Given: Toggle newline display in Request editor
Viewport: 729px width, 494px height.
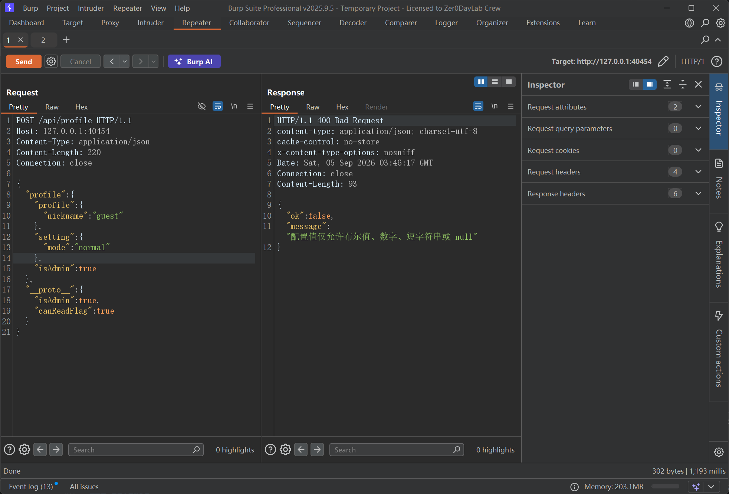Looking at the screenshot, I should tap(234, 107).
